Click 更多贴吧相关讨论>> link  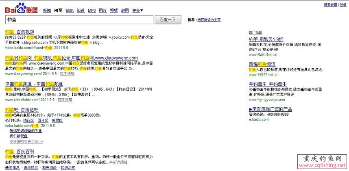pyautogui.click(x=26, y=141)
